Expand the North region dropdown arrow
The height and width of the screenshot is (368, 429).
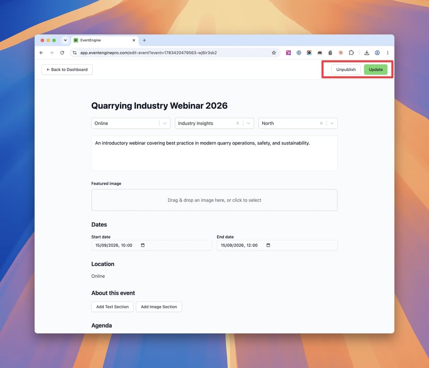[332, 123]
